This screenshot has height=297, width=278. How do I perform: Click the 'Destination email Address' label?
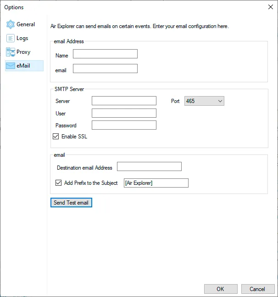point(84,168)
